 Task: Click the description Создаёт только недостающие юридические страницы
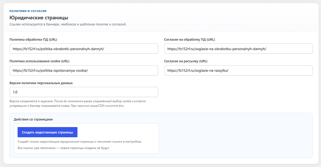[80, 142]
